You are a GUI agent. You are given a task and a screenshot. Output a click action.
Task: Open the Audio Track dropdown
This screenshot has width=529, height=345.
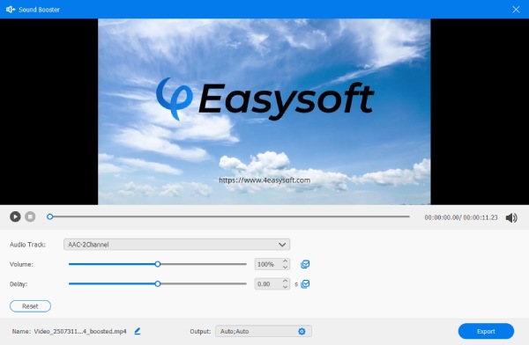coord(177,245)
